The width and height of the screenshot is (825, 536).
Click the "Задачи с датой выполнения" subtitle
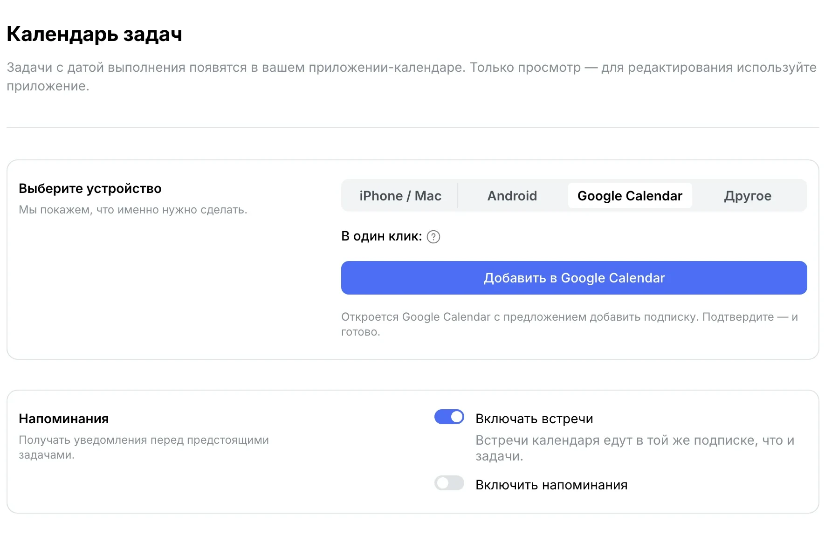tap(412, 77)
